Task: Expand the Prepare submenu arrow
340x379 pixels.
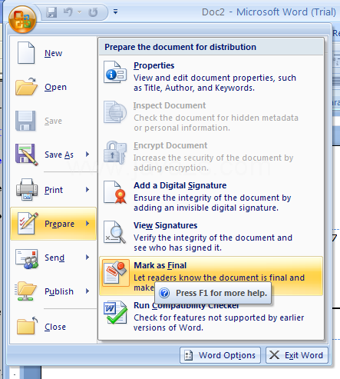Action: (87, 224)
